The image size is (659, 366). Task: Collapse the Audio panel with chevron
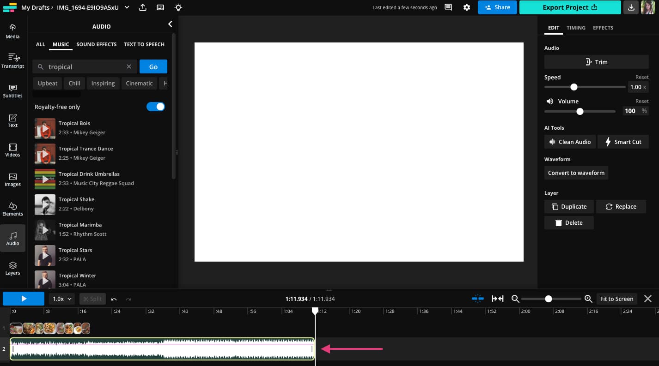(170, 24)
